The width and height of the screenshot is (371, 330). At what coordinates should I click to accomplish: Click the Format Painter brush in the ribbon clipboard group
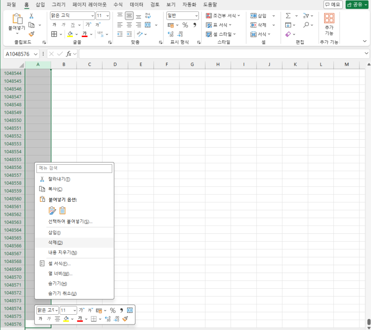pos(32,34)
